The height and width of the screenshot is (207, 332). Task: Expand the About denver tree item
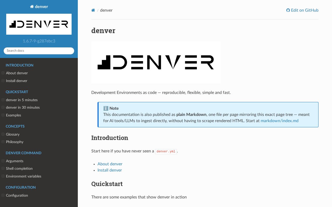coord(3,73)
